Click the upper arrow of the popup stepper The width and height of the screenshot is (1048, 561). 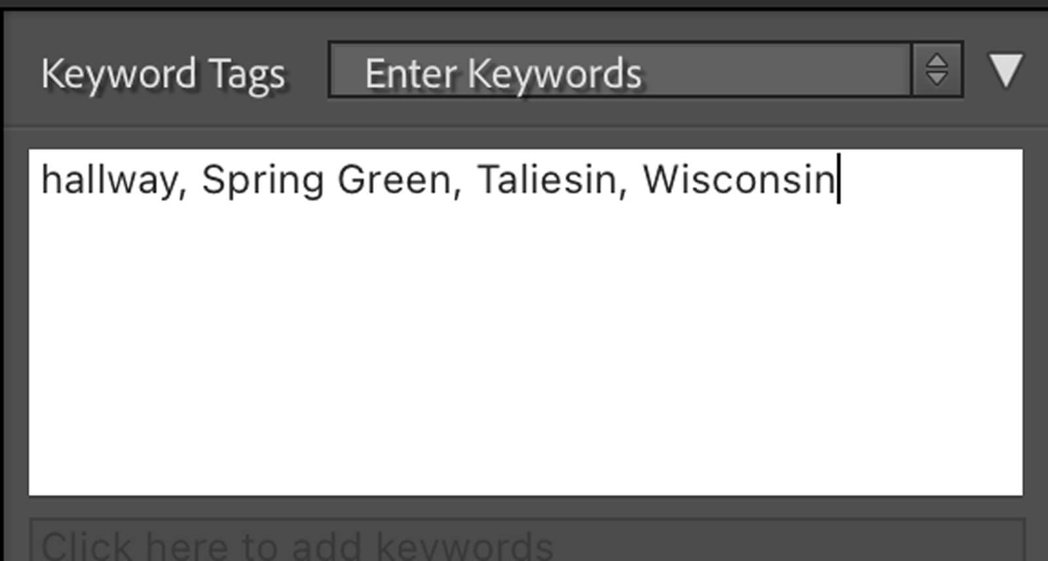coord(937,62)
